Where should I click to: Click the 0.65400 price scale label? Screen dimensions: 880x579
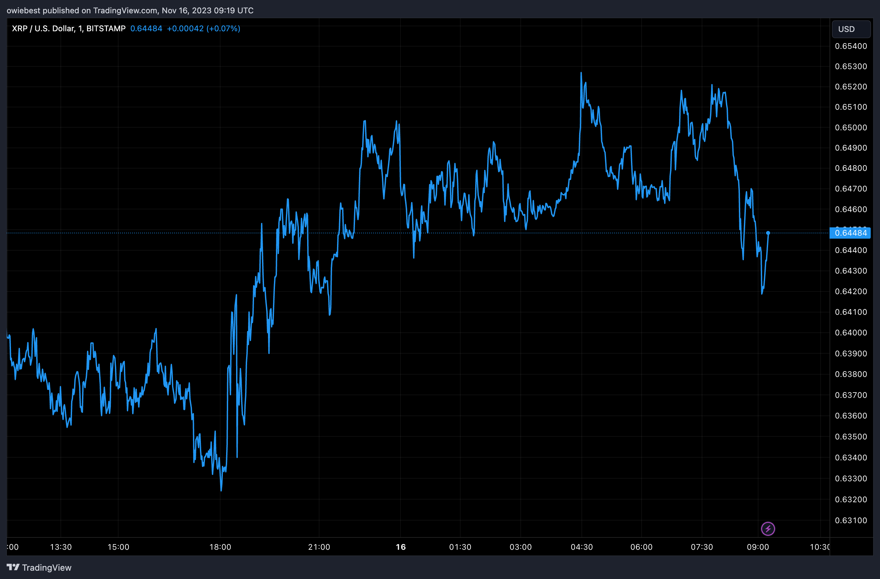coord(850,46)
